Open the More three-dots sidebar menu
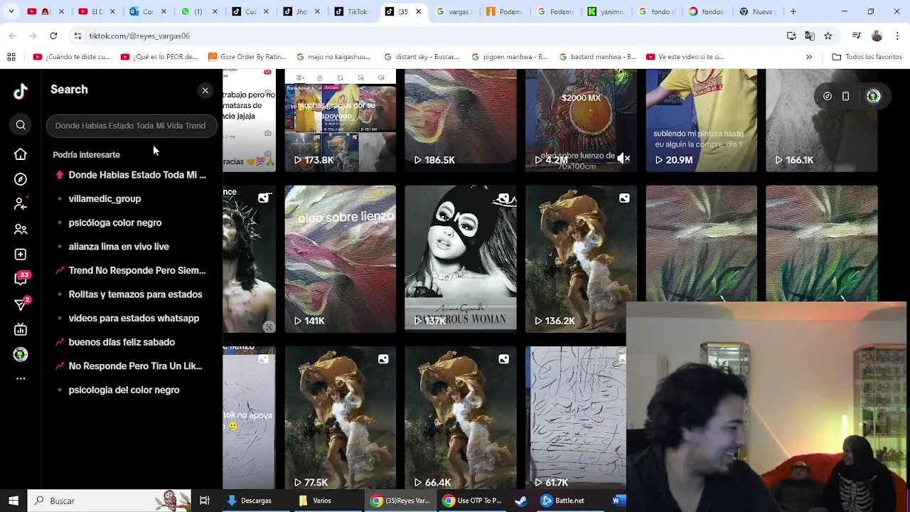Screen dimensions: 910x512 pyautogui.click(x=21, y=379)
